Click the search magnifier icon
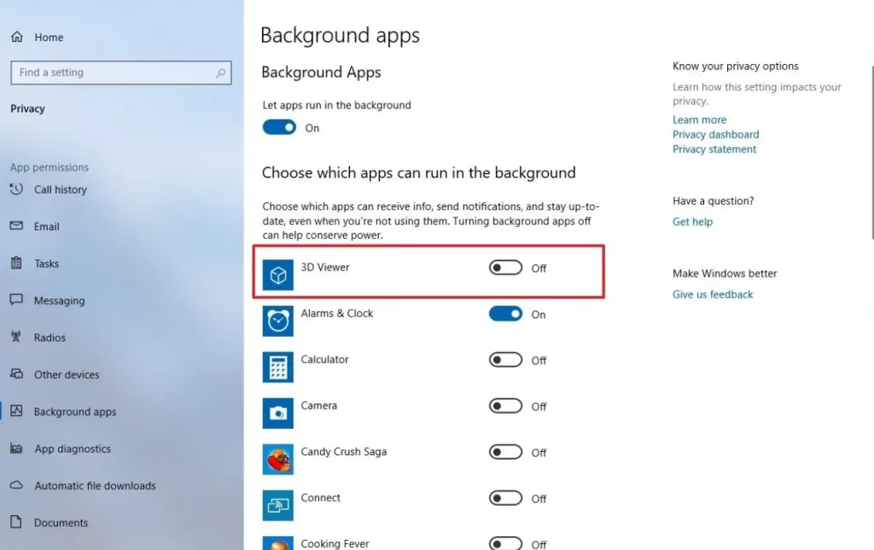 tap(221, 73)
